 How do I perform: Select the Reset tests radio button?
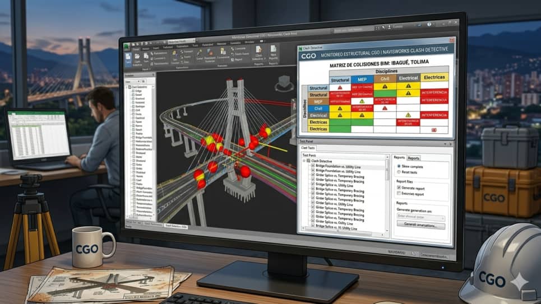coord(399,172)
